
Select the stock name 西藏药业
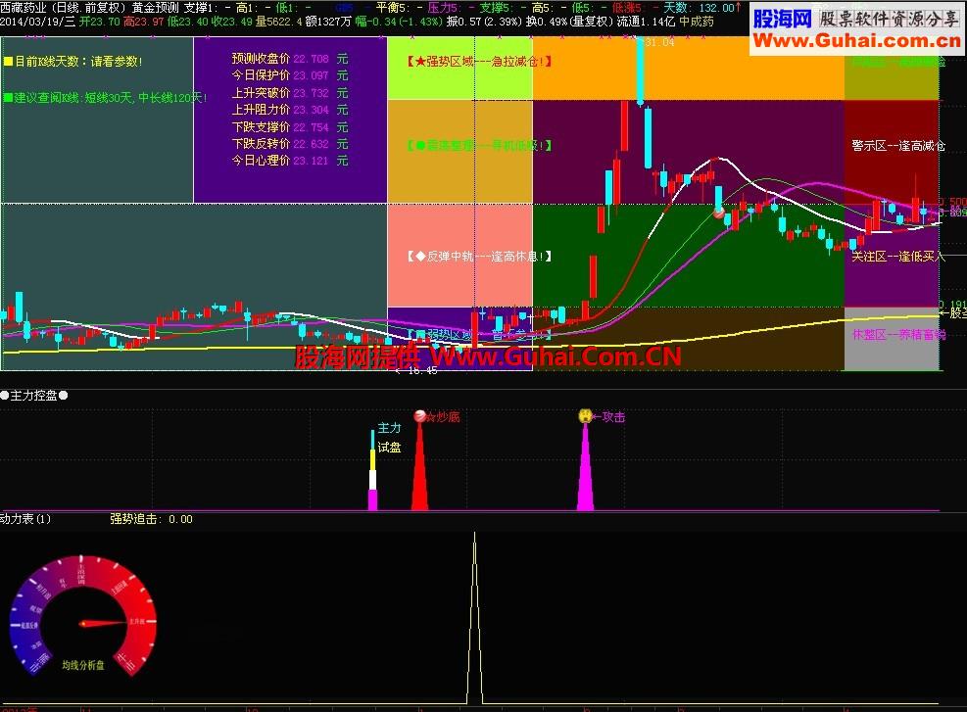tap(24, 8)
